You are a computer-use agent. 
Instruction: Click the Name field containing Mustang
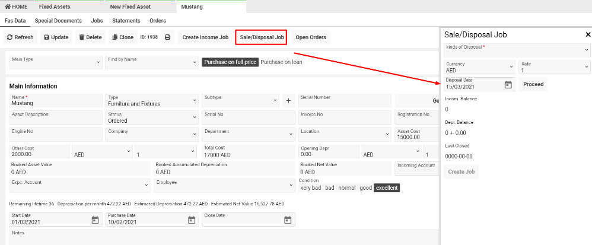[53, 100]
